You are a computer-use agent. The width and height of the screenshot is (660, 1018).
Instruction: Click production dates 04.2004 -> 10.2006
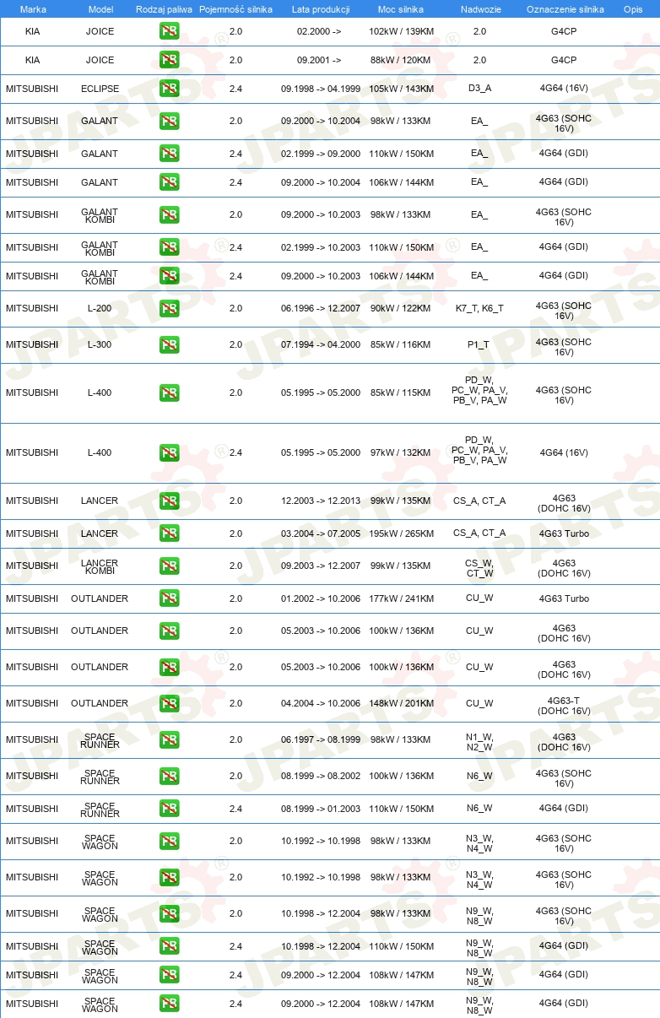click(321, 704)
